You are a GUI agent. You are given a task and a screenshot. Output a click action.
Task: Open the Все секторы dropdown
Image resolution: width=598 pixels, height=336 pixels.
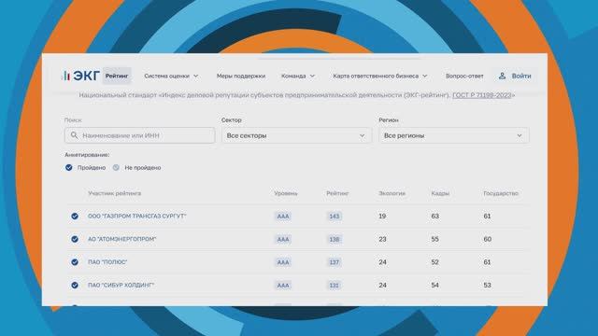point(296,135)
